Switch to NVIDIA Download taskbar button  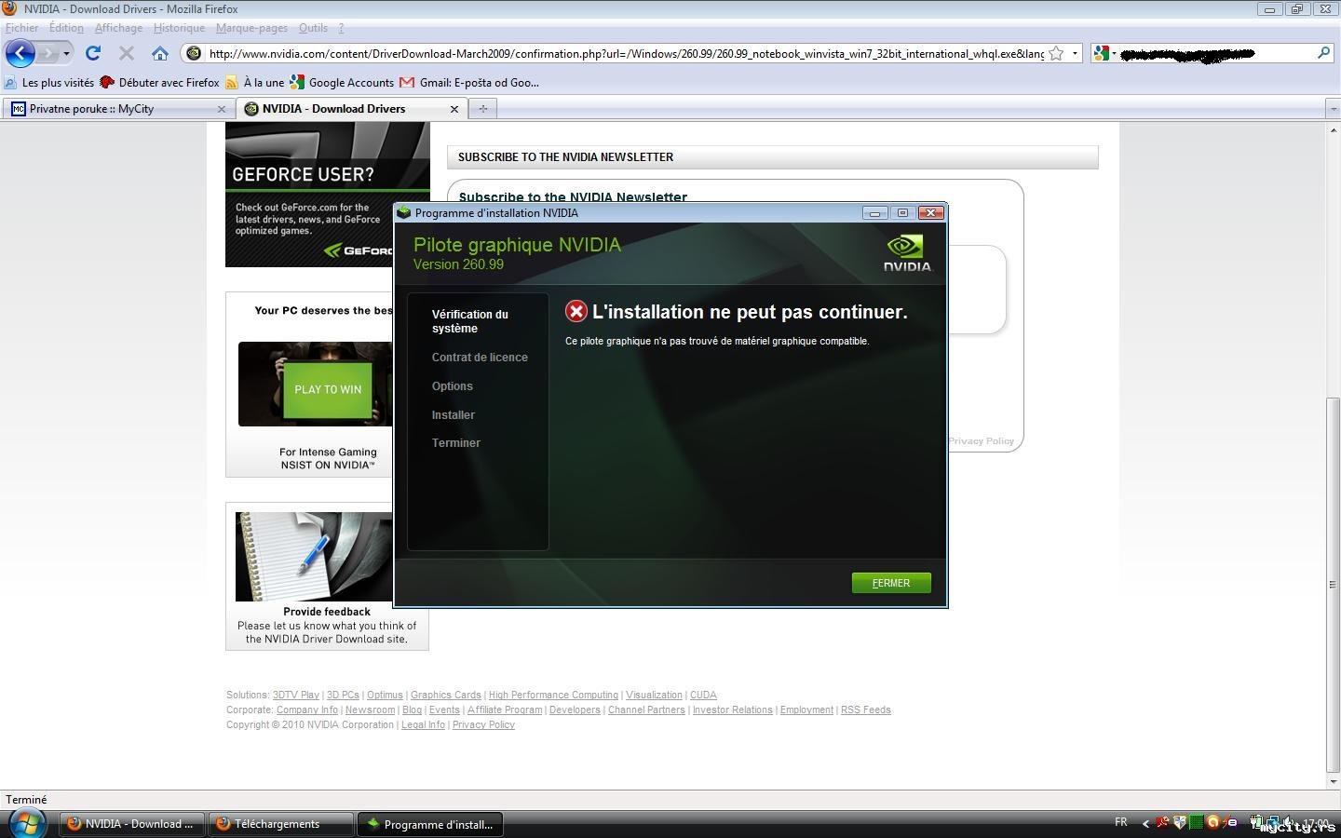(130, 824)
